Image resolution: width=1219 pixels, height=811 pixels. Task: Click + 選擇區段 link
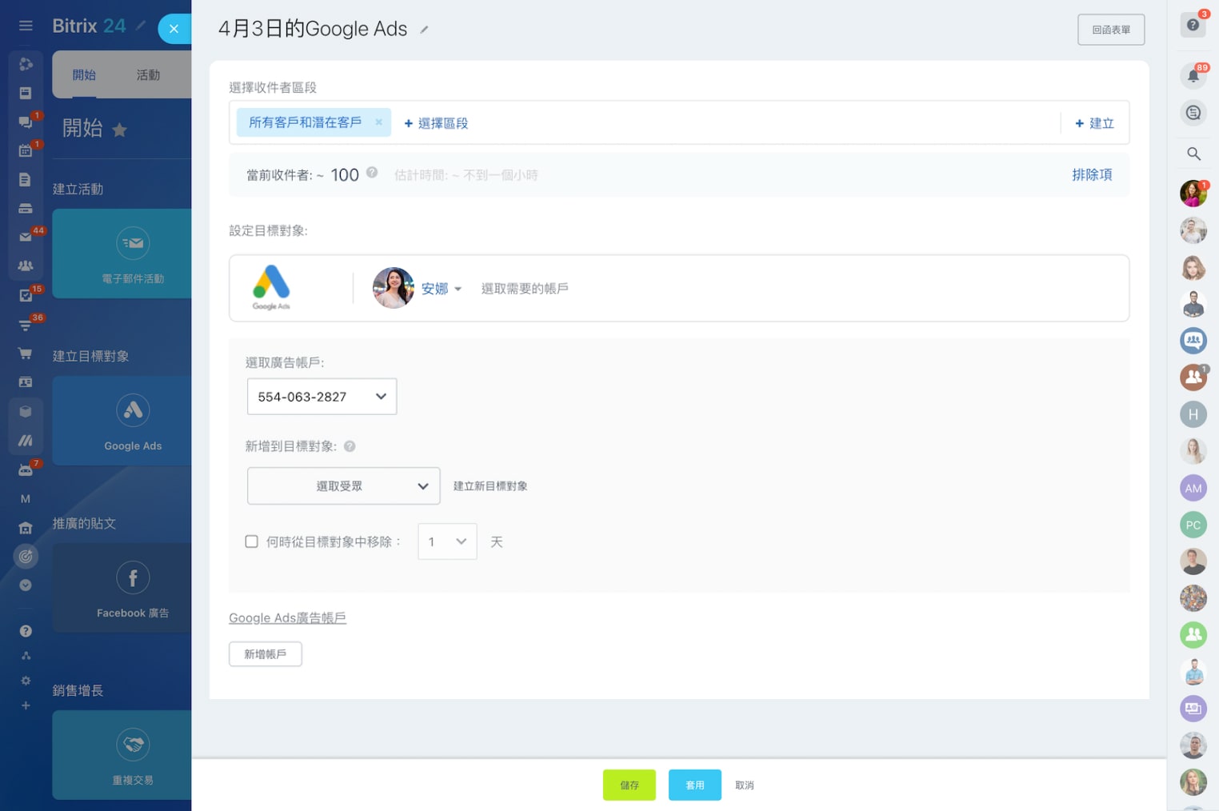(x=436, y=123)
